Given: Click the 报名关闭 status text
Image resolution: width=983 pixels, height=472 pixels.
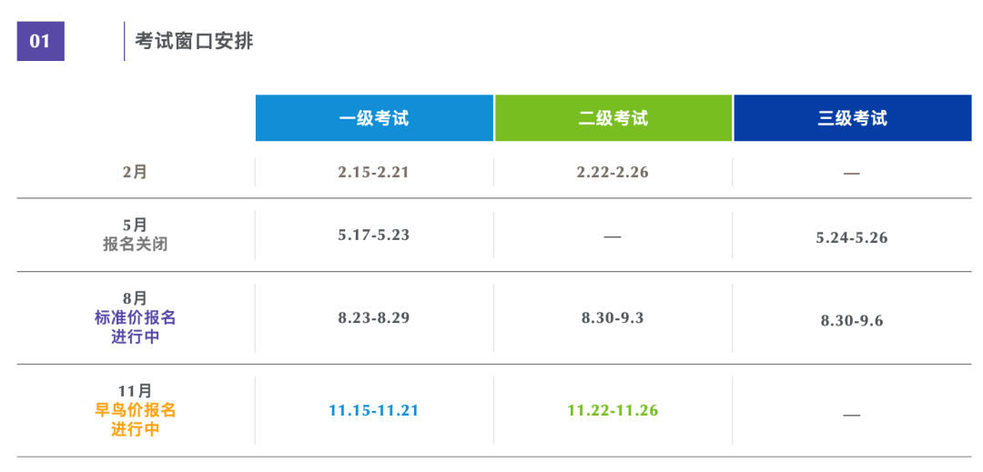Looking at the screenshot, I should (135, 245).
